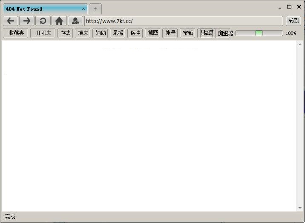Go to the home page
Screen dimensions: 305x223
59,21
